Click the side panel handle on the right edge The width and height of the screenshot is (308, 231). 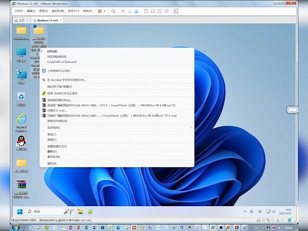pos(293,110)
